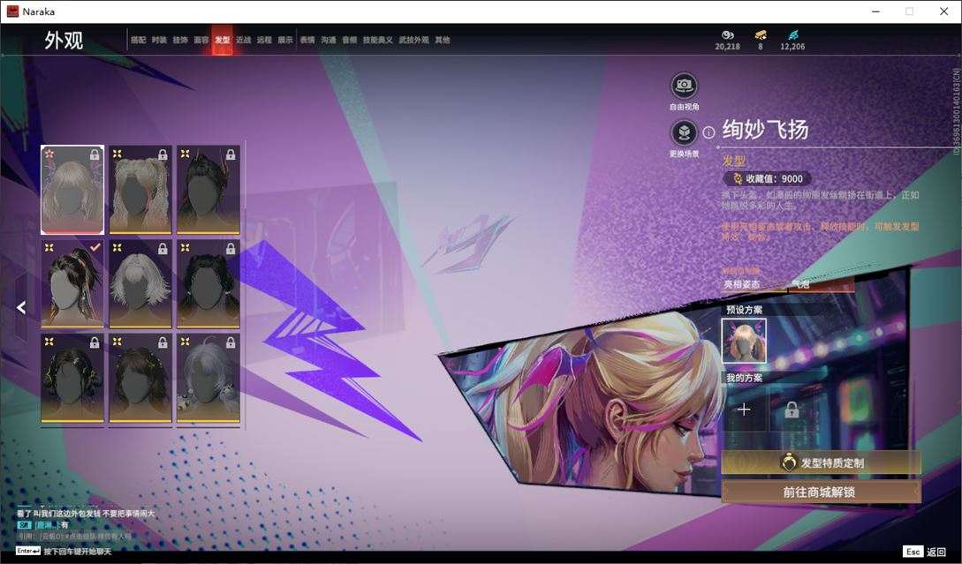962x564 pixels.
Task: Click the 绚妙飞扬 hairstyle title
Action: (x=765, y=130)
